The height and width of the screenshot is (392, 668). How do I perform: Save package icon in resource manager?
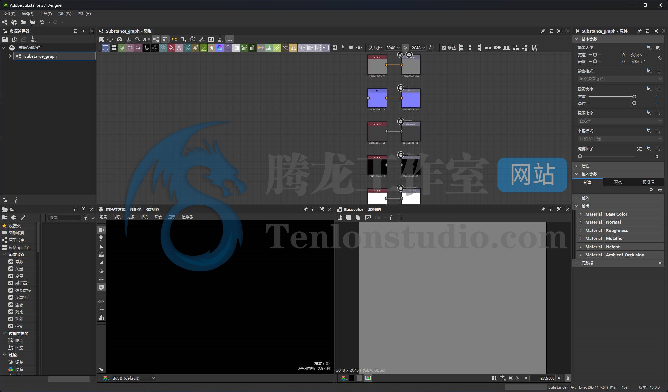pos(5,39)
